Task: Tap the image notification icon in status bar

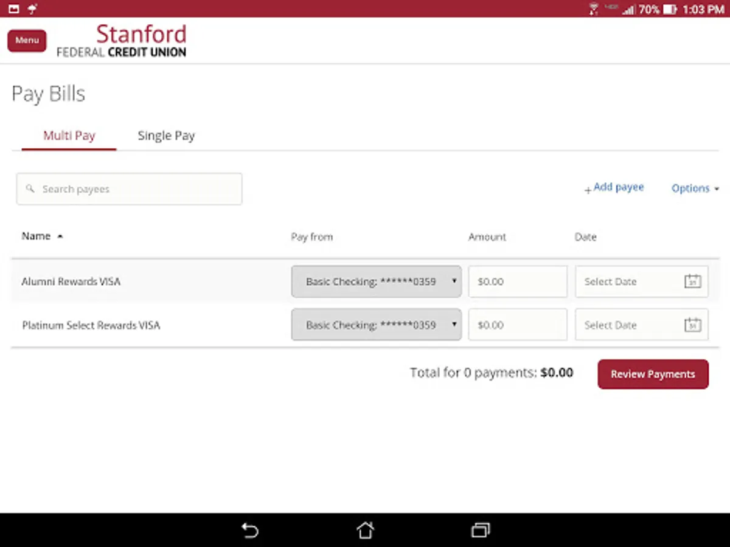Action: tap(14, 9)
